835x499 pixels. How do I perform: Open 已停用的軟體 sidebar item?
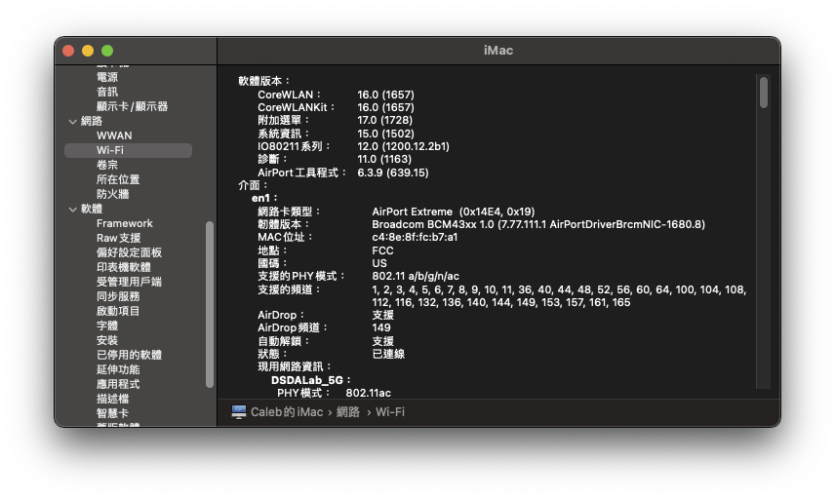tap(129, 356)
